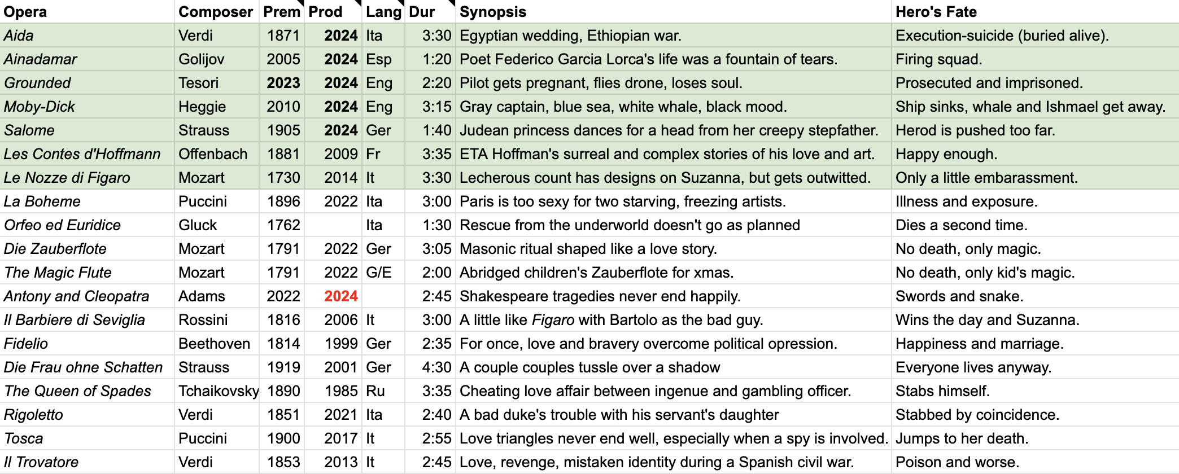Select the 'Firing squad.' fate cell

tap(1035, 59)
